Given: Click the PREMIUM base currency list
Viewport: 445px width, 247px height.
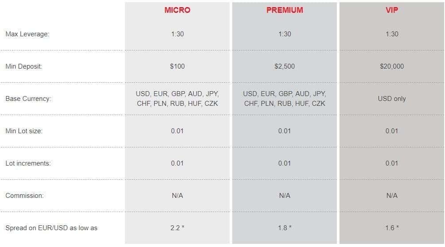Looking at the screenshot, I should pos(285,99).
